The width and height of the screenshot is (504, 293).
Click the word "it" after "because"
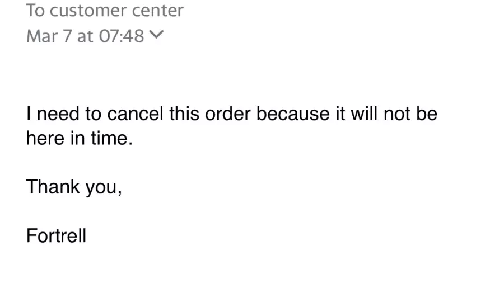point(340,114)
